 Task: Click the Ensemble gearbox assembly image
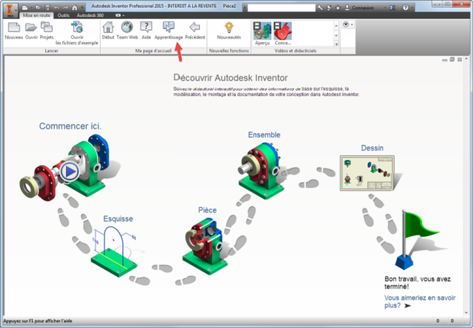(261, 171)
